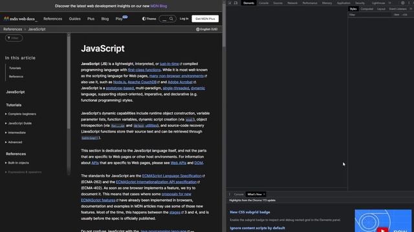This screenshot has width=414, height=232.
Task: Switch to the Sources panel tab
Action: coord(278,3)
